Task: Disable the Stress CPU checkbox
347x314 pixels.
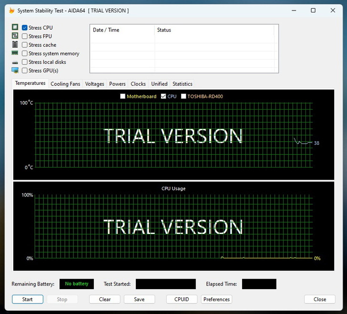Action: pyautogui.click(x=25, y=28)
